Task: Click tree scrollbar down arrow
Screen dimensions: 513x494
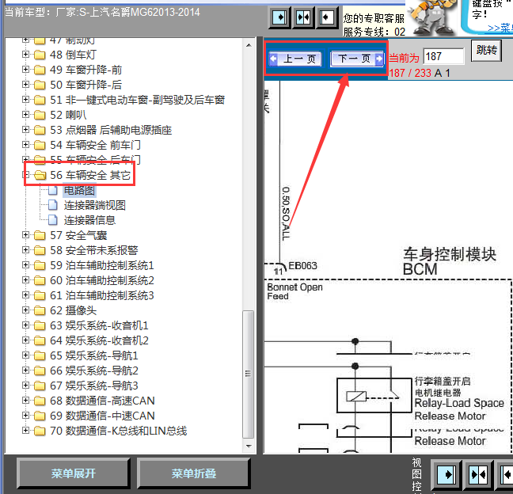Action: tap(249, 446)
